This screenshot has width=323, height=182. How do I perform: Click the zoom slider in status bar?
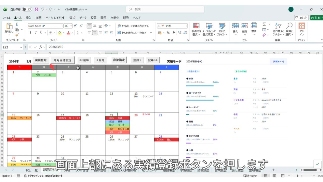tap(298, 176)
